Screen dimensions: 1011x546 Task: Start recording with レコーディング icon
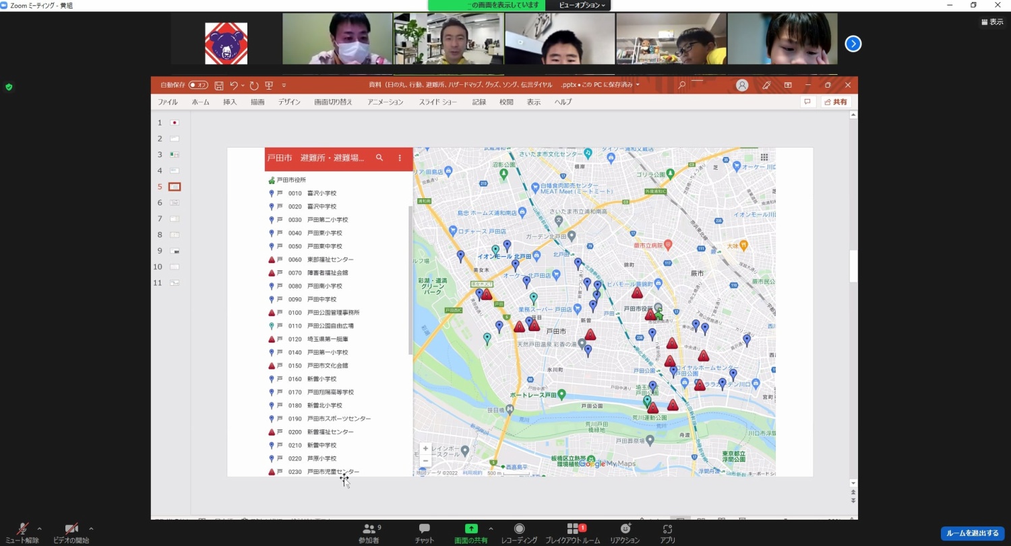(x=519, y=529)
